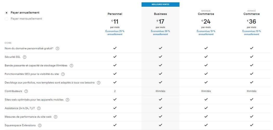Select Payer annuellement radio button

[6, 13]
